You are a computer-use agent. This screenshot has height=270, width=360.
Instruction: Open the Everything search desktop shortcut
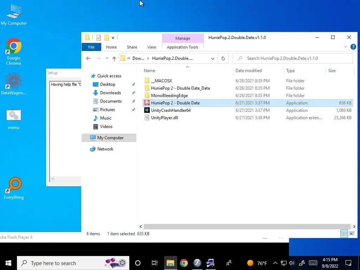14,188
